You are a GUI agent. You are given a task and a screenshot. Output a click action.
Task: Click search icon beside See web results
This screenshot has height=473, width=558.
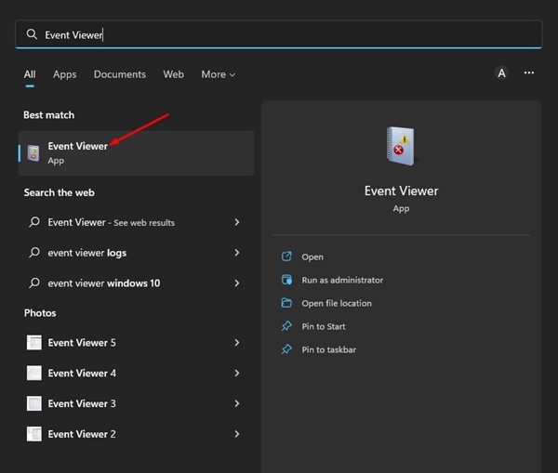34,222
